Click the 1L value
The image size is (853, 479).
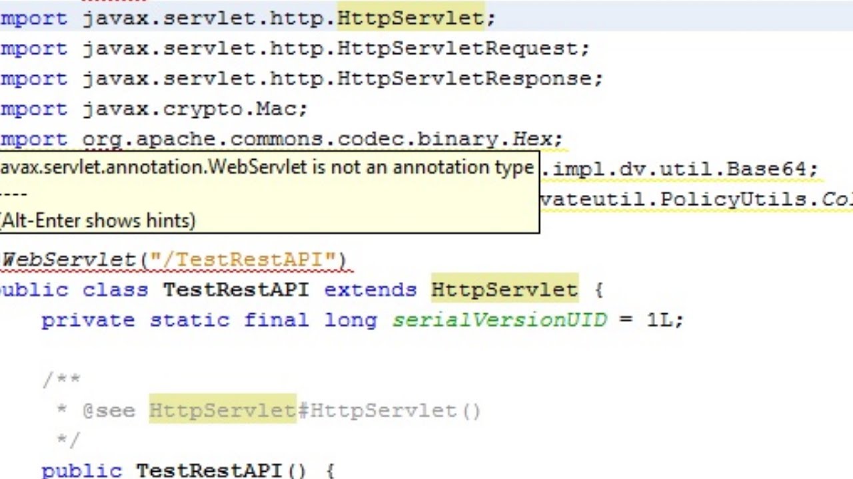(x=659, y=320)
